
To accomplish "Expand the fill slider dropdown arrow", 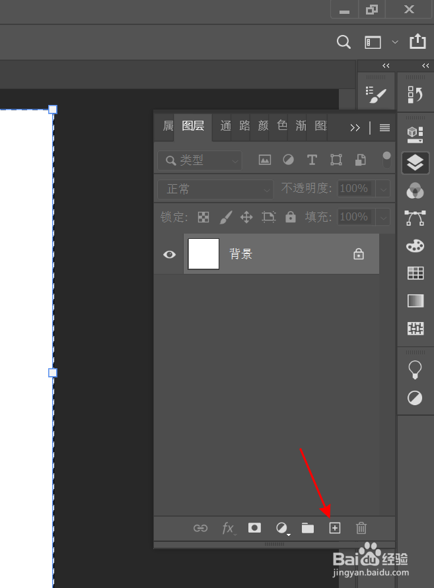I will 383,217.
